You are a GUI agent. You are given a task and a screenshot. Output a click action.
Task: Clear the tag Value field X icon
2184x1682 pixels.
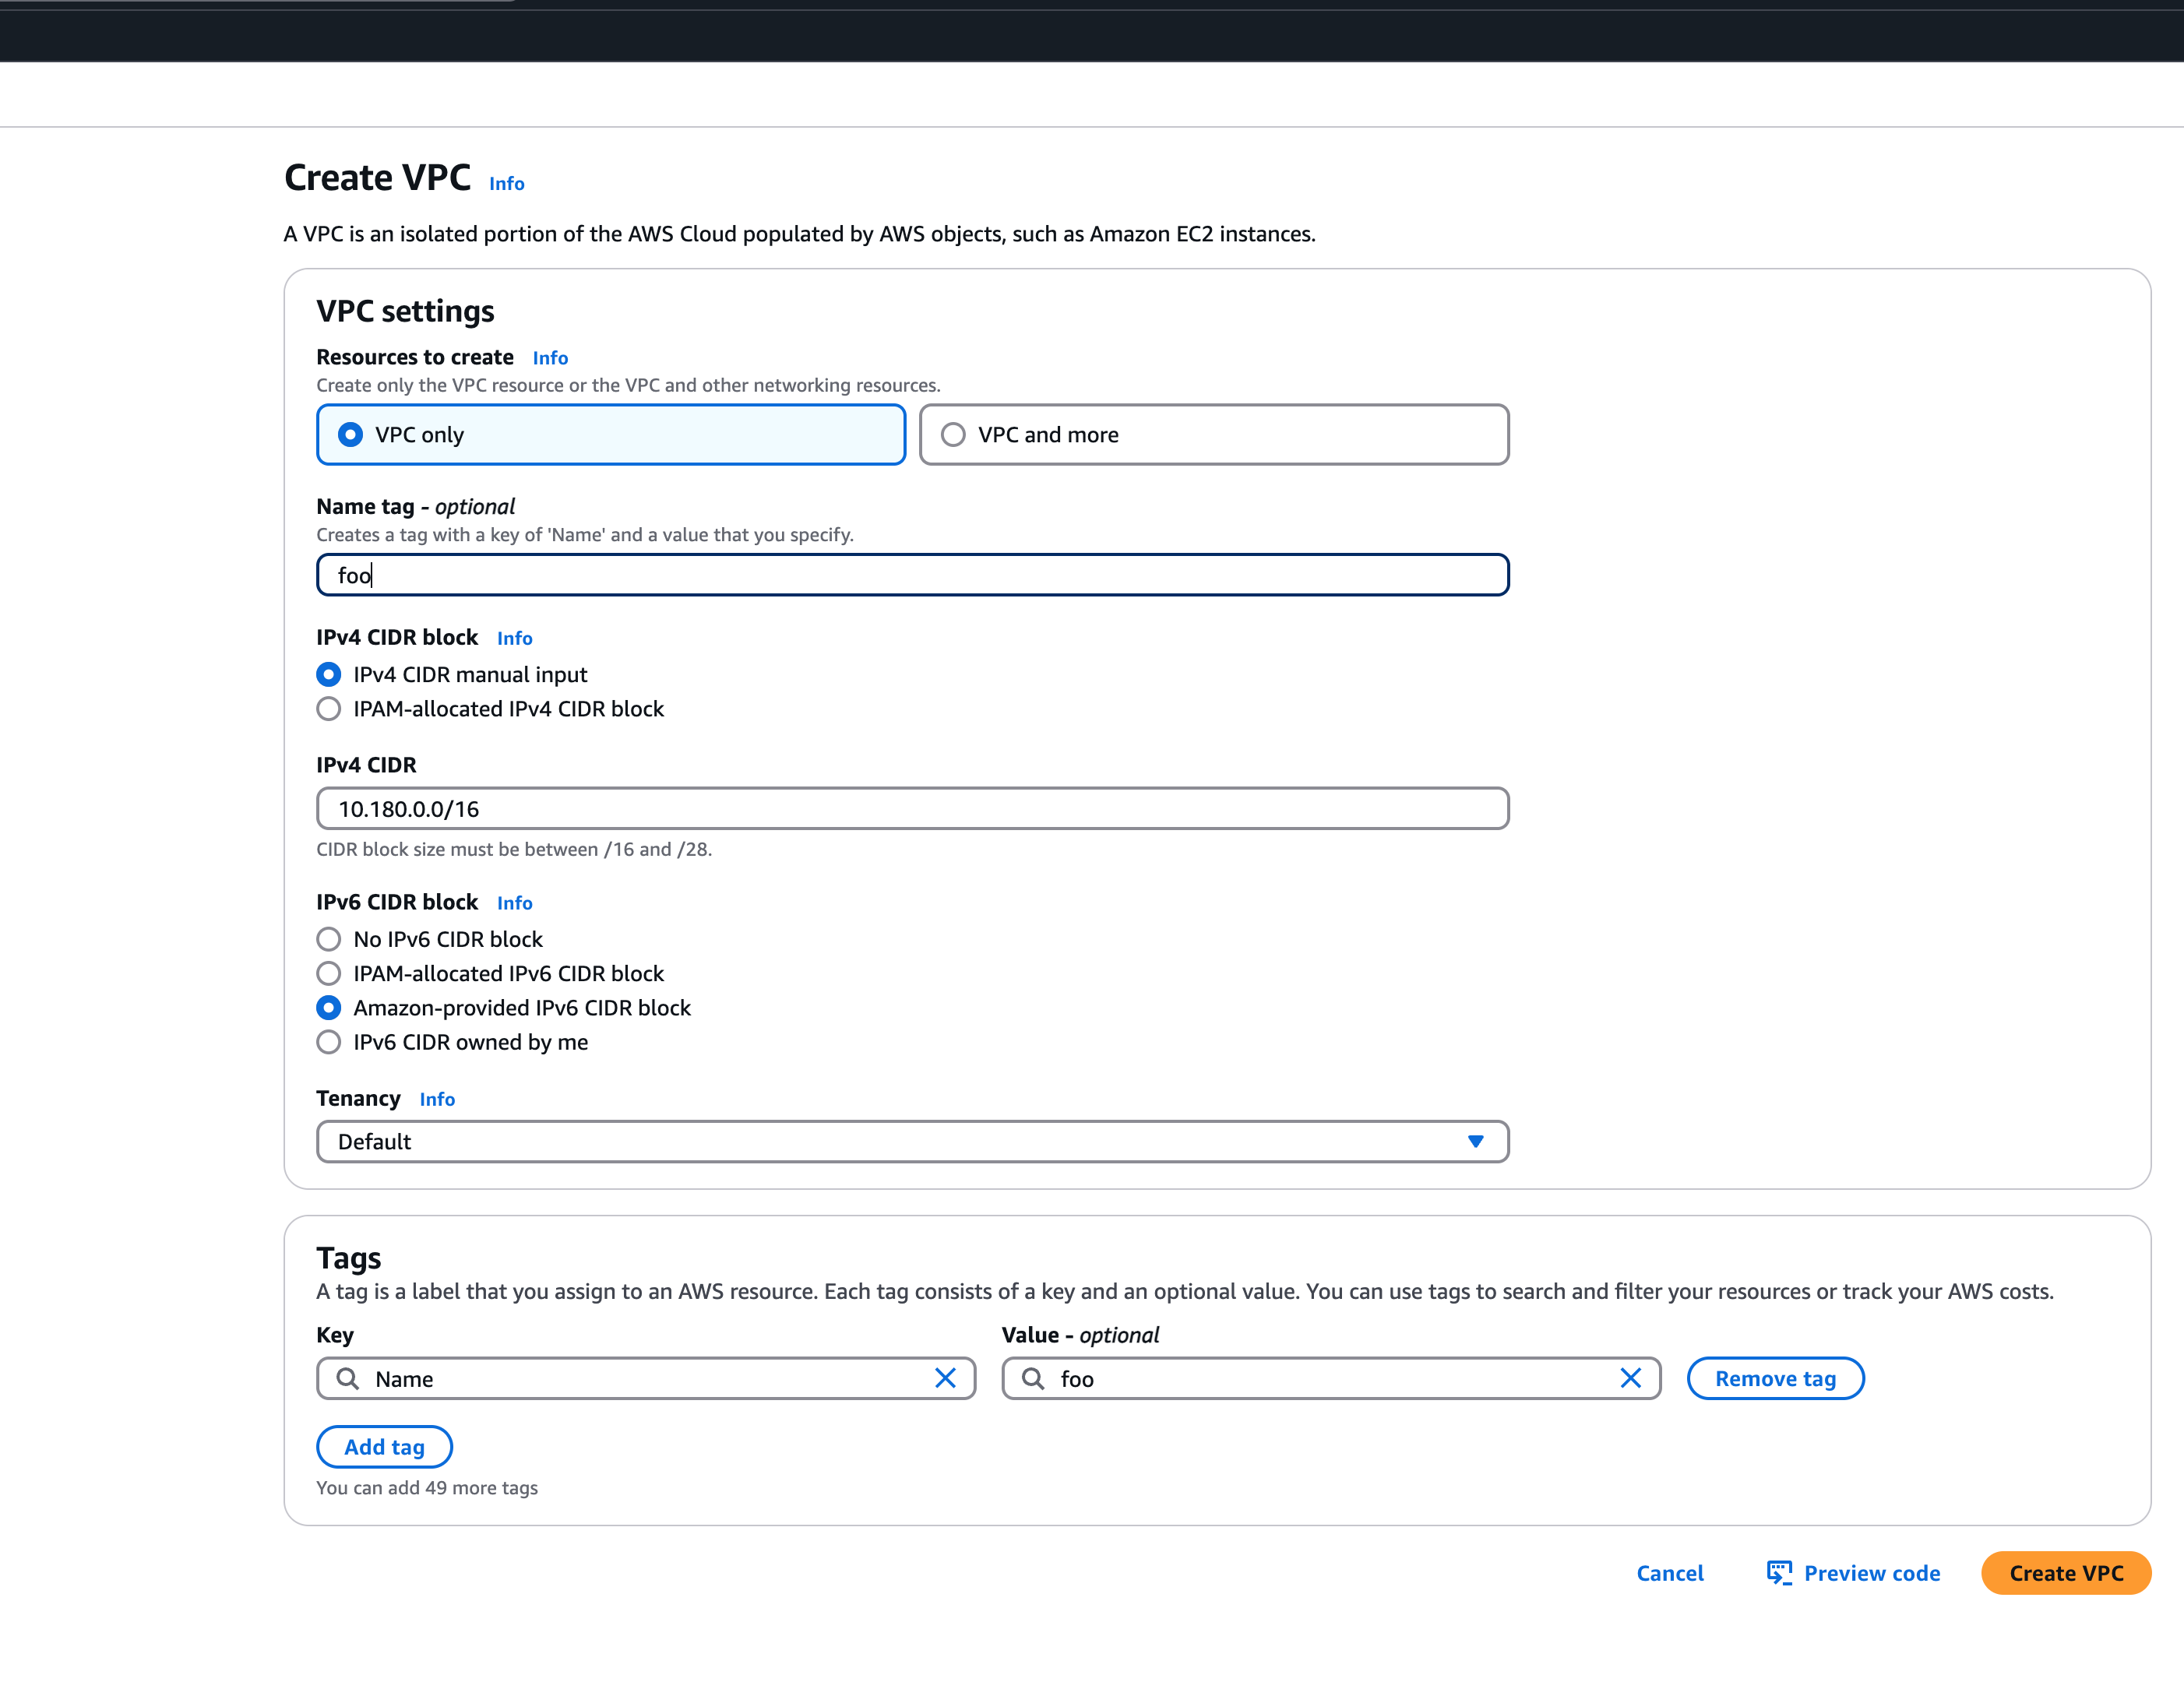pyautogui.click(x=1629, y=1378)
